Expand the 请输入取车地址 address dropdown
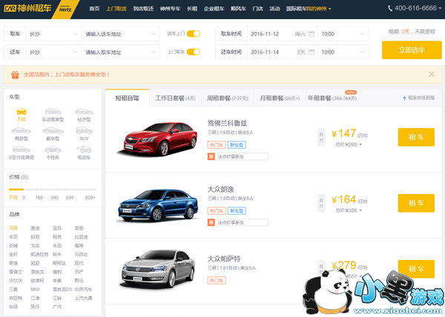445x317 pixels. click(x=121, y=52)
